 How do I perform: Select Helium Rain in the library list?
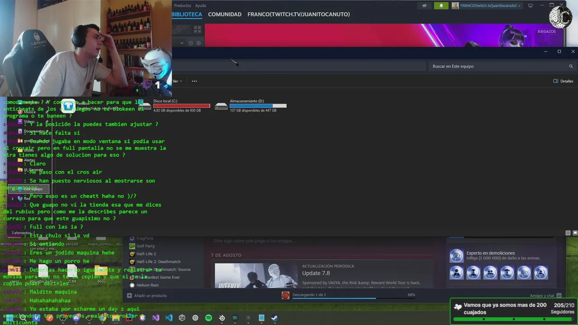147,285
